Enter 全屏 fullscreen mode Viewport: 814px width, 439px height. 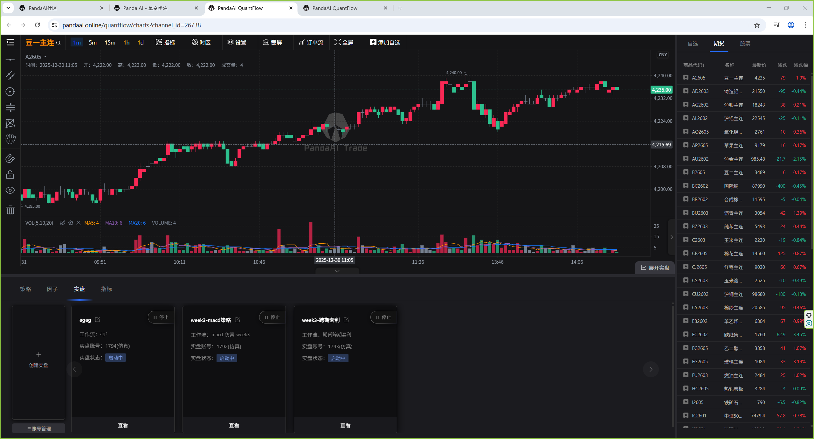pos(344,42)
